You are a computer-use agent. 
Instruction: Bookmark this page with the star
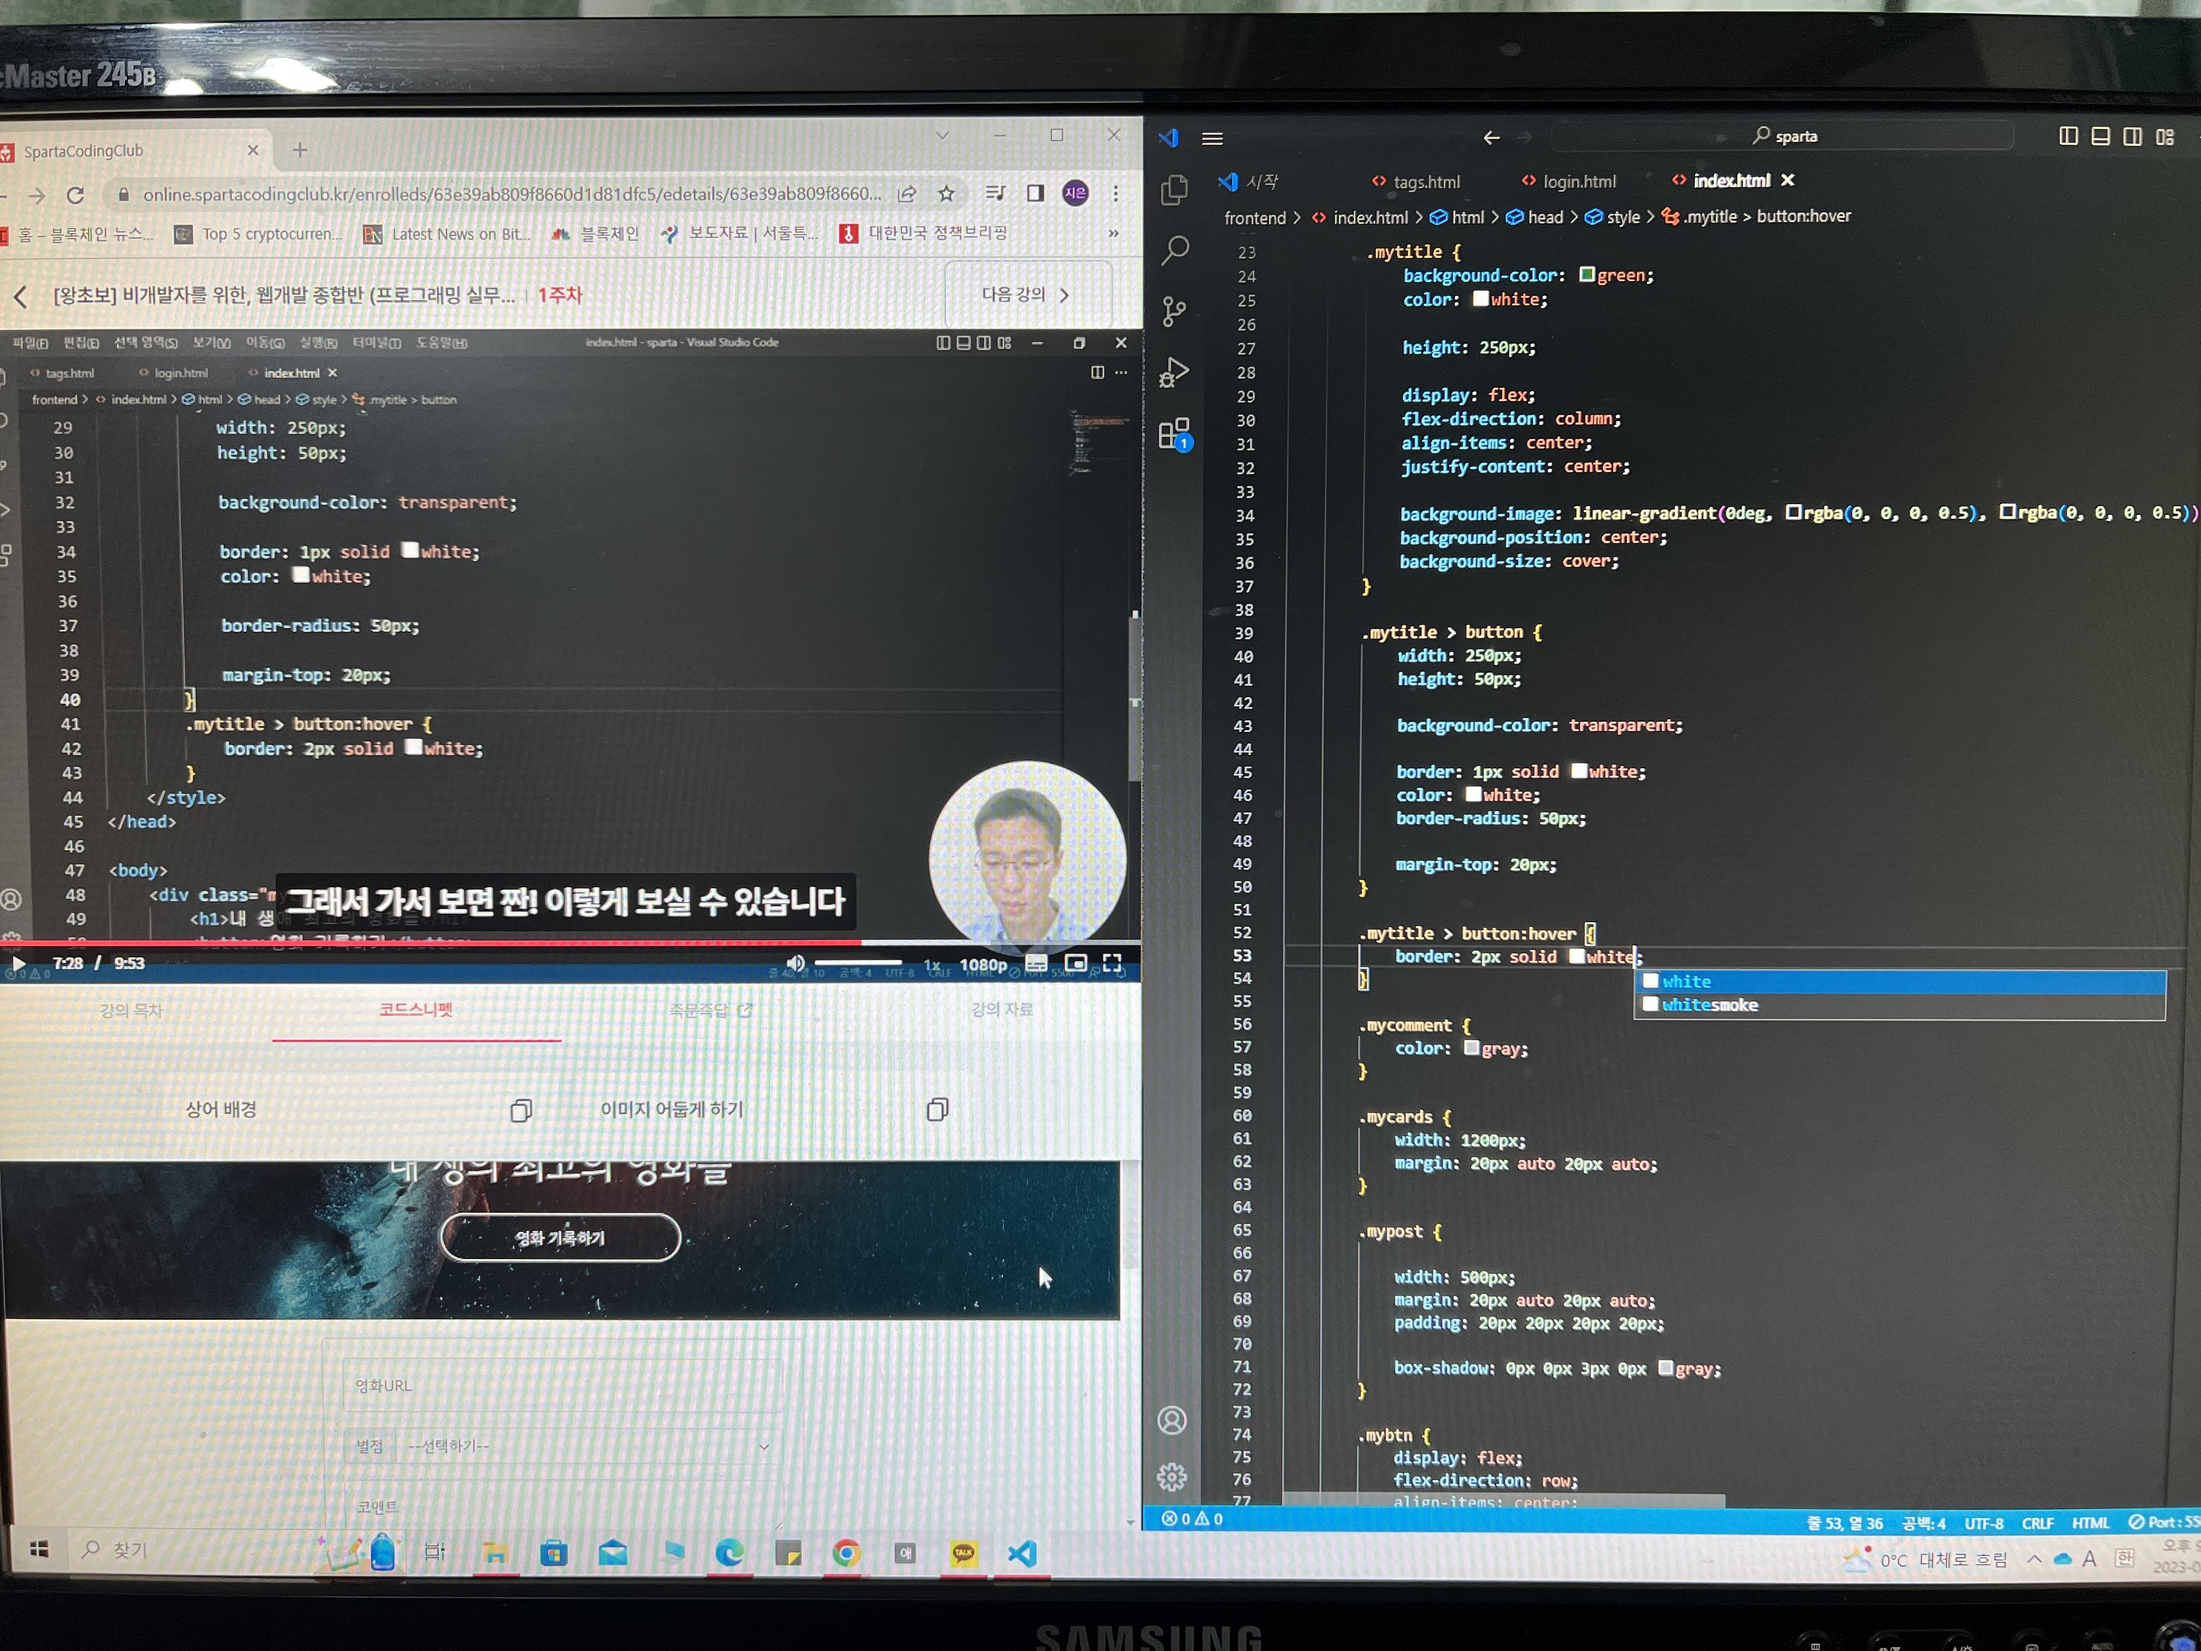(946, 194)
